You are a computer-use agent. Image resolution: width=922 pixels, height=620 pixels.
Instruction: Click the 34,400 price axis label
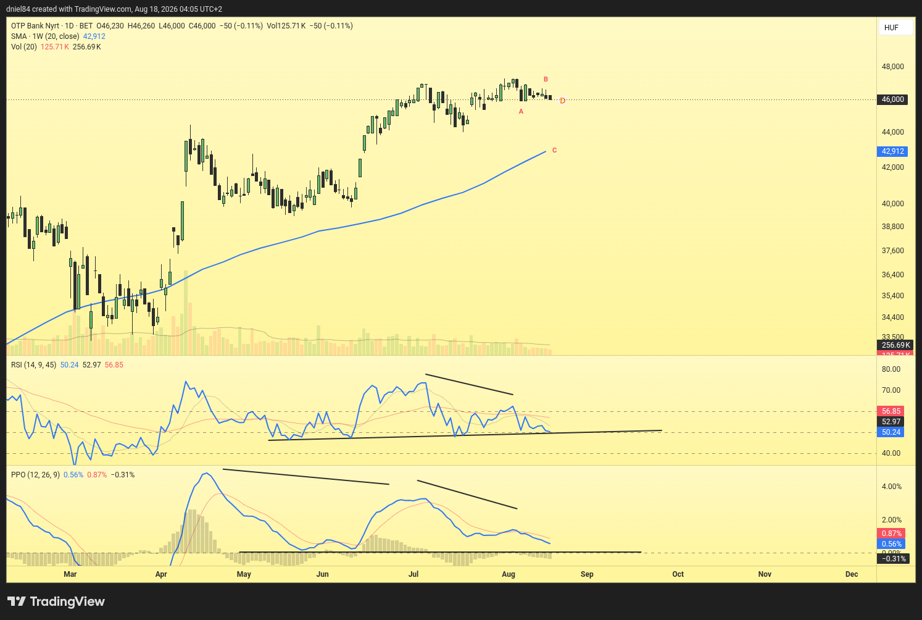[x=892, y=317]
